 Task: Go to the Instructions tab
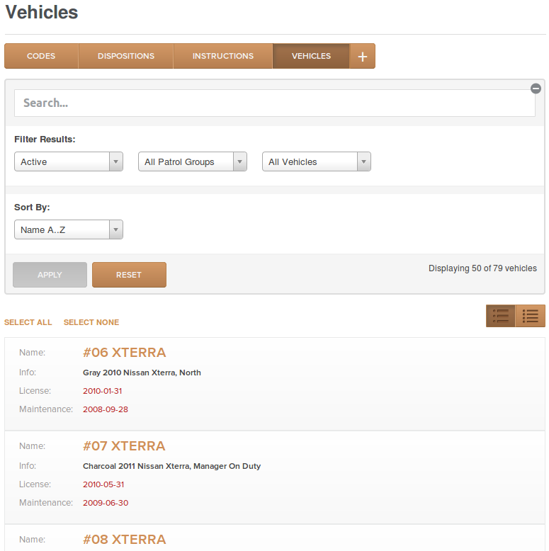[223, 56]
